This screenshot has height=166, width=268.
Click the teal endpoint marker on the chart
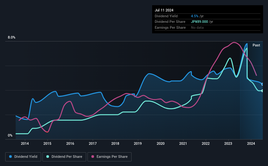point(262,91)
